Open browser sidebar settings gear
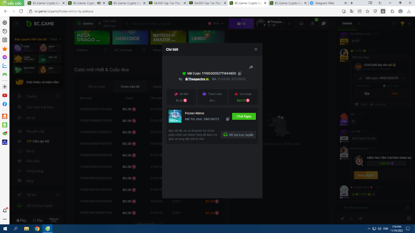 click(5, 23)
